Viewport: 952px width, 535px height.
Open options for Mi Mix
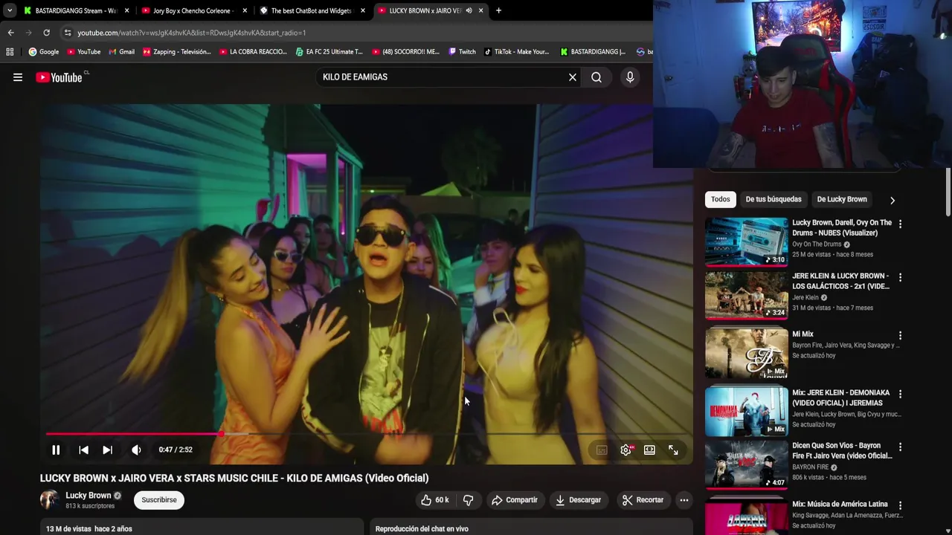click(900, 335)
